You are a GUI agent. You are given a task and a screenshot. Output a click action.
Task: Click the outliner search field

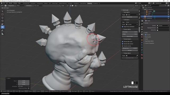154,6
